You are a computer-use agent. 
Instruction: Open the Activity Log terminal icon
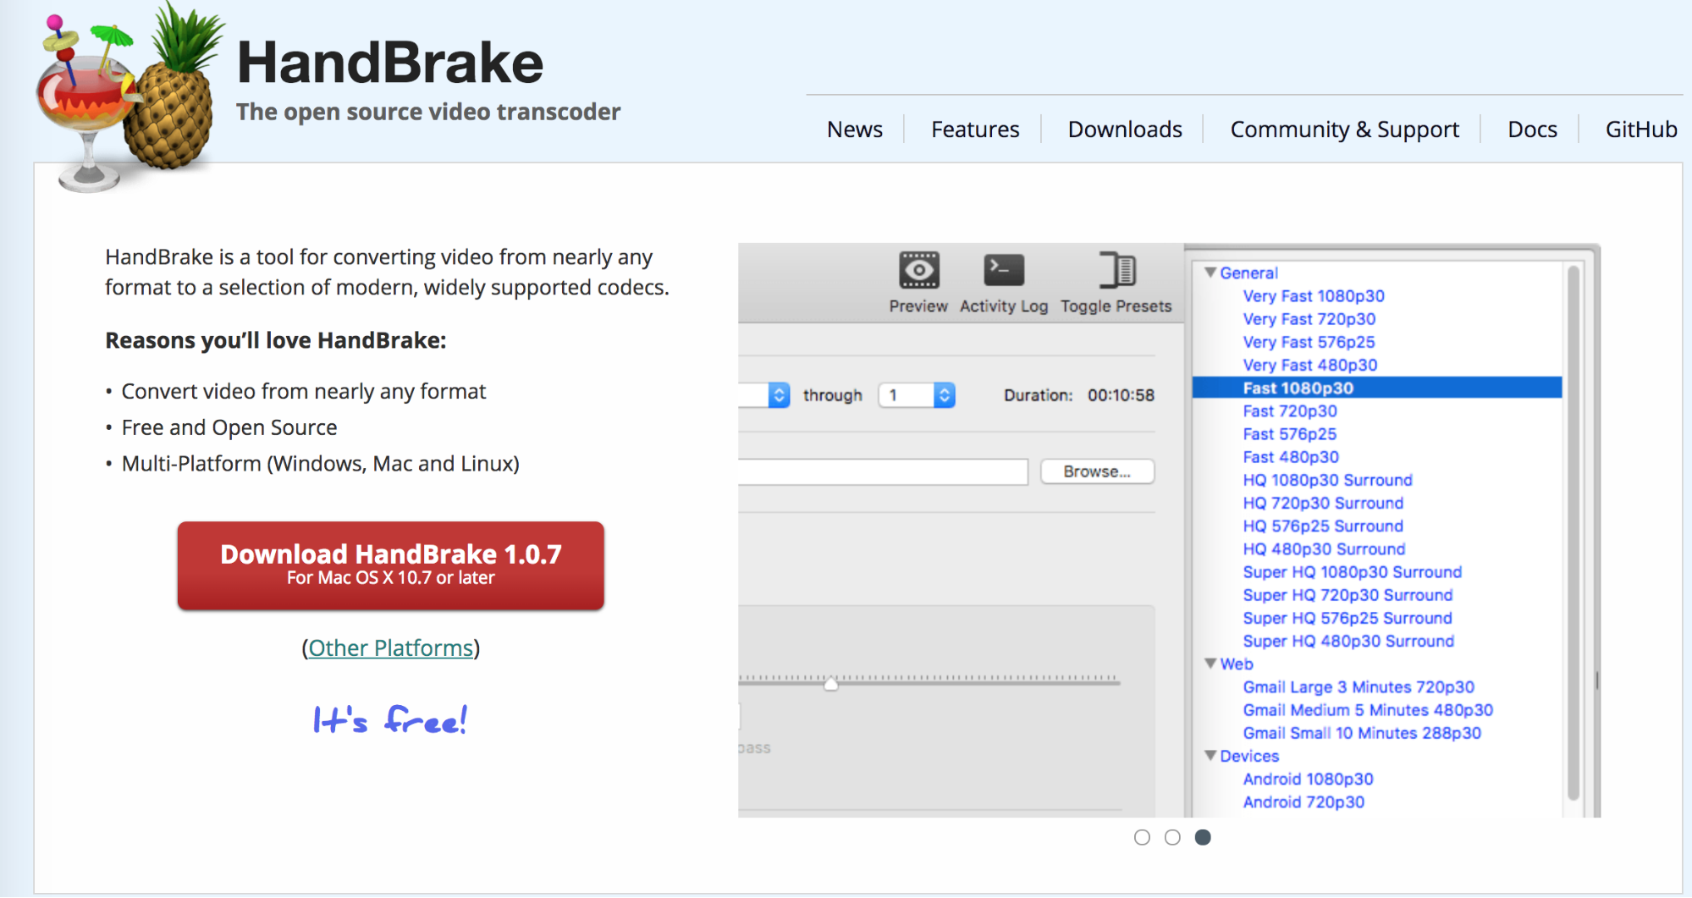[1004, 271]
